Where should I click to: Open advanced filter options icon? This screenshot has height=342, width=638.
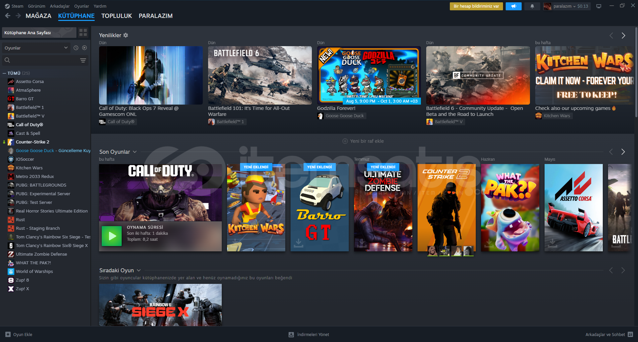click(x=83, y=60)
